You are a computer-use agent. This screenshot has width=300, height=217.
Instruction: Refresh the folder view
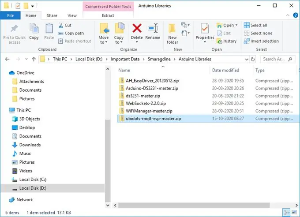pyautogui.click(x=253, y=59)
